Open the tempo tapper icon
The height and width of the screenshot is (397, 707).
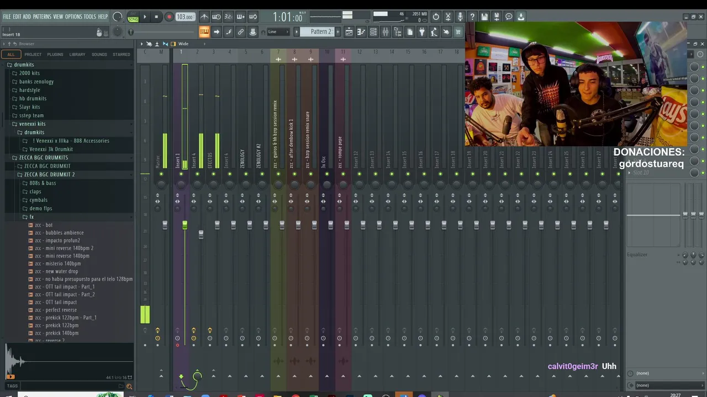(434, 32)
